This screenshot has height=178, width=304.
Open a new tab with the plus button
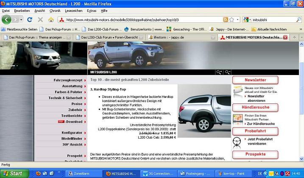pos(294,37)
